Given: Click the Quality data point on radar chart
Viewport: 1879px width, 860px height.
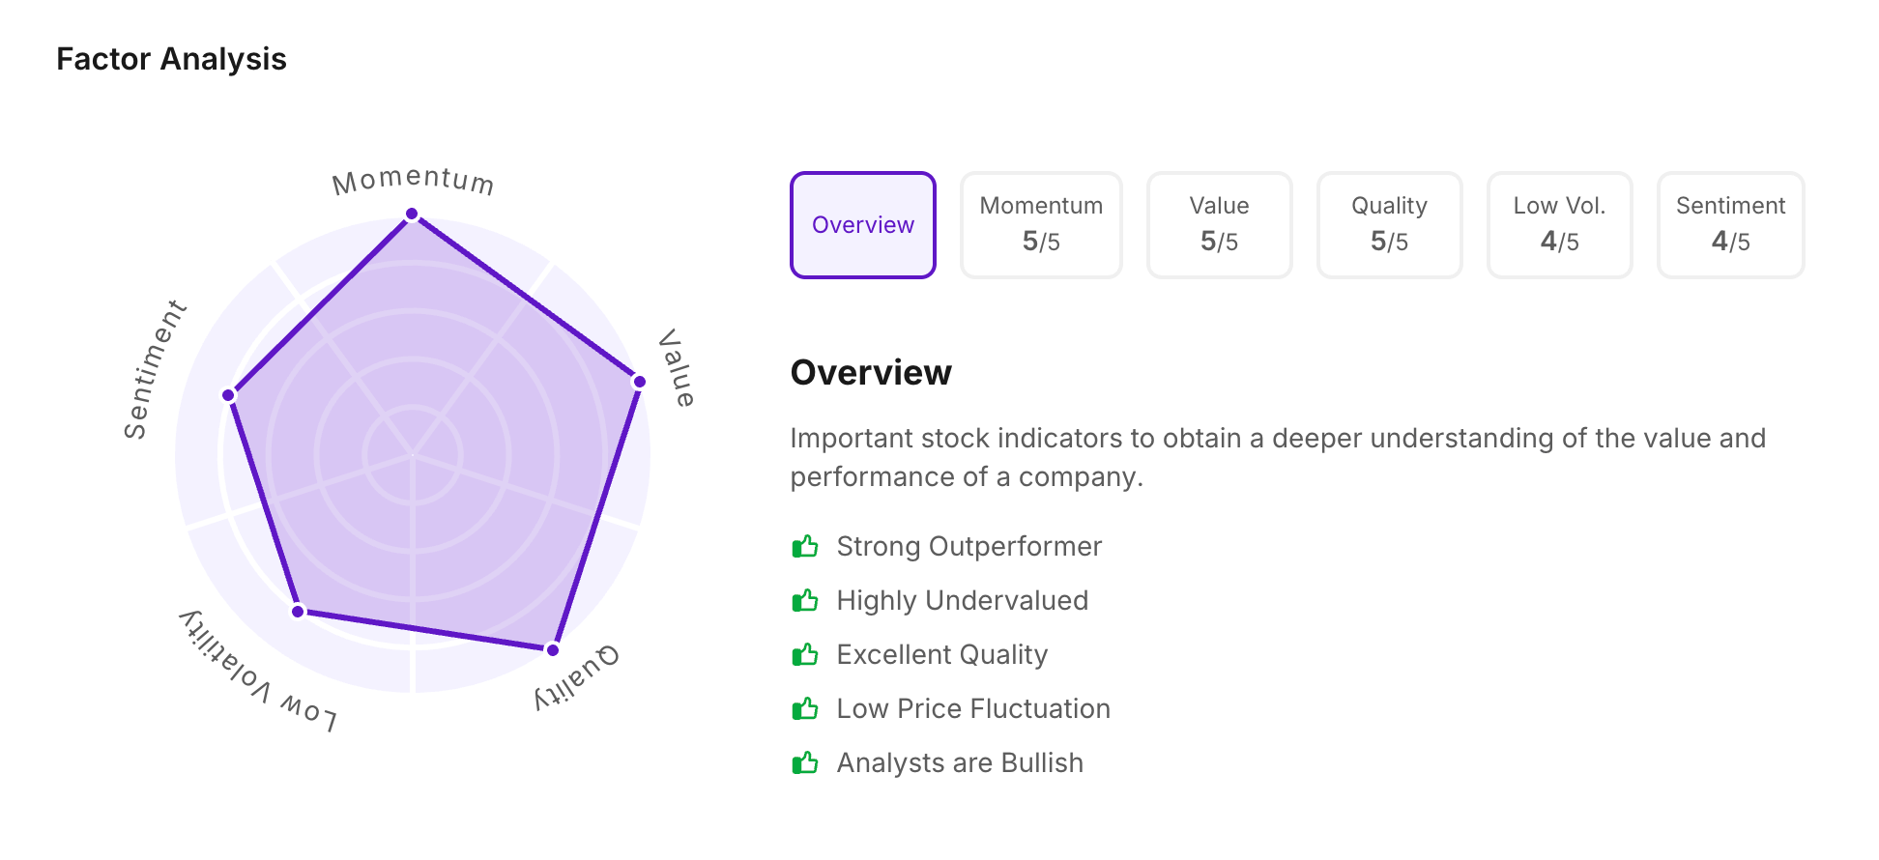Looking at the screenshot, I should (553, 649).
